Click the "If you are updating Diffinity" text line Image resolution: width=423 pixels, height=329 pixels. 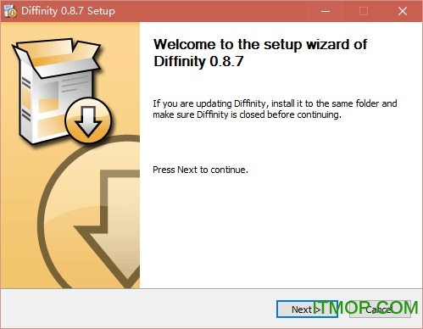[275, 103]
